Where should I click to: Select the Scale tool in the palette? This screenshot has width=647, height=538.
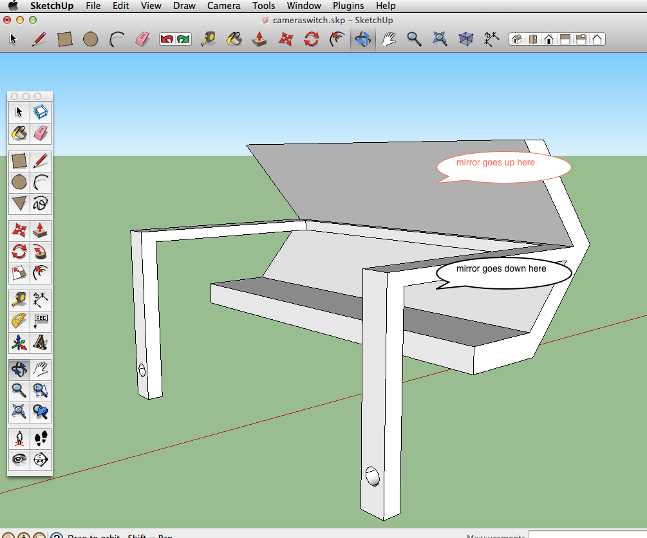(19, 273)
